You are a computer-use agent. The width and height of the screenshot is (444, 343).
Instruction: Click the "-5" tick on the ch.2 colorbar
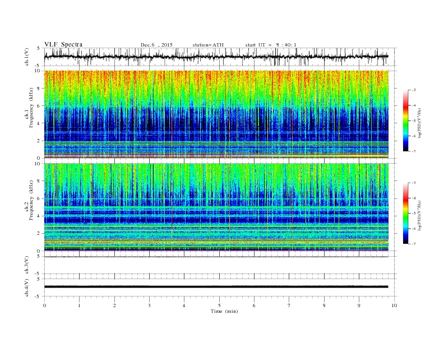414,214
